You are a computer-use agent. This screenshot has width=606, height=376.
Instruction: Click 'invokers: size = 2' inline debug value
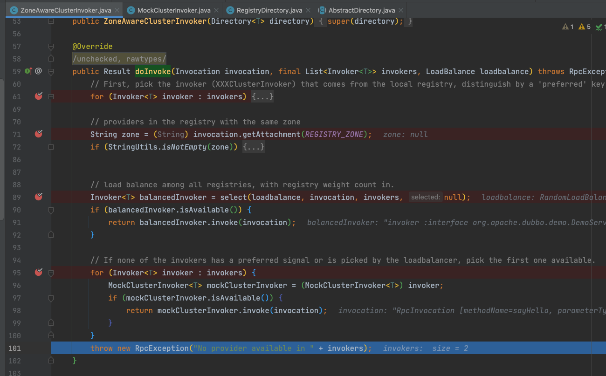[x=425, y=348]
